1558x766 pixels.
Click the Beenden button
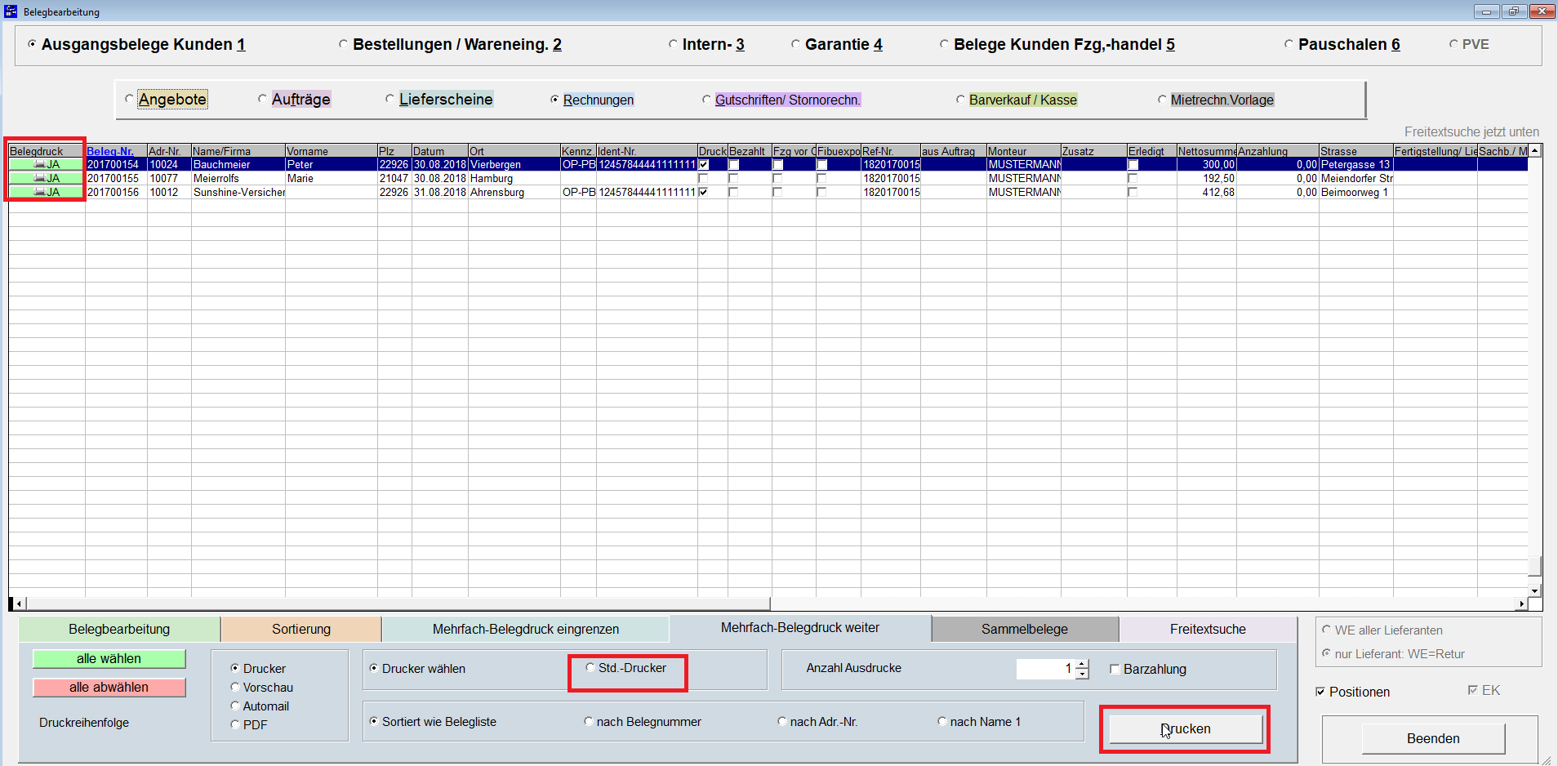coord(1433,738)
